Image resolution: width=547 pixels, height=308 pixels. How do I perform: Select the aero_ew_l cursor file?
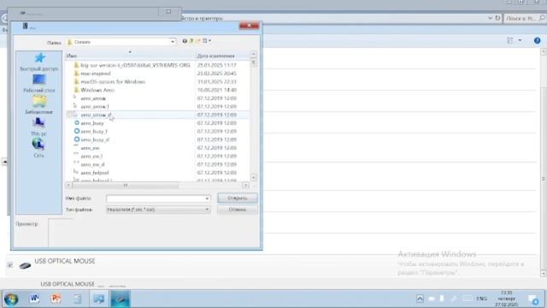pos(91,156)
